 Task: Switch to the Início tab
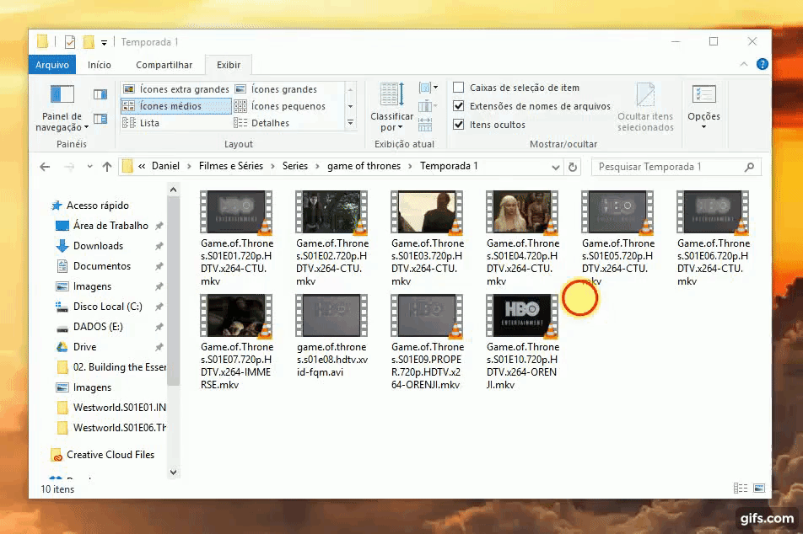point(100,65)
